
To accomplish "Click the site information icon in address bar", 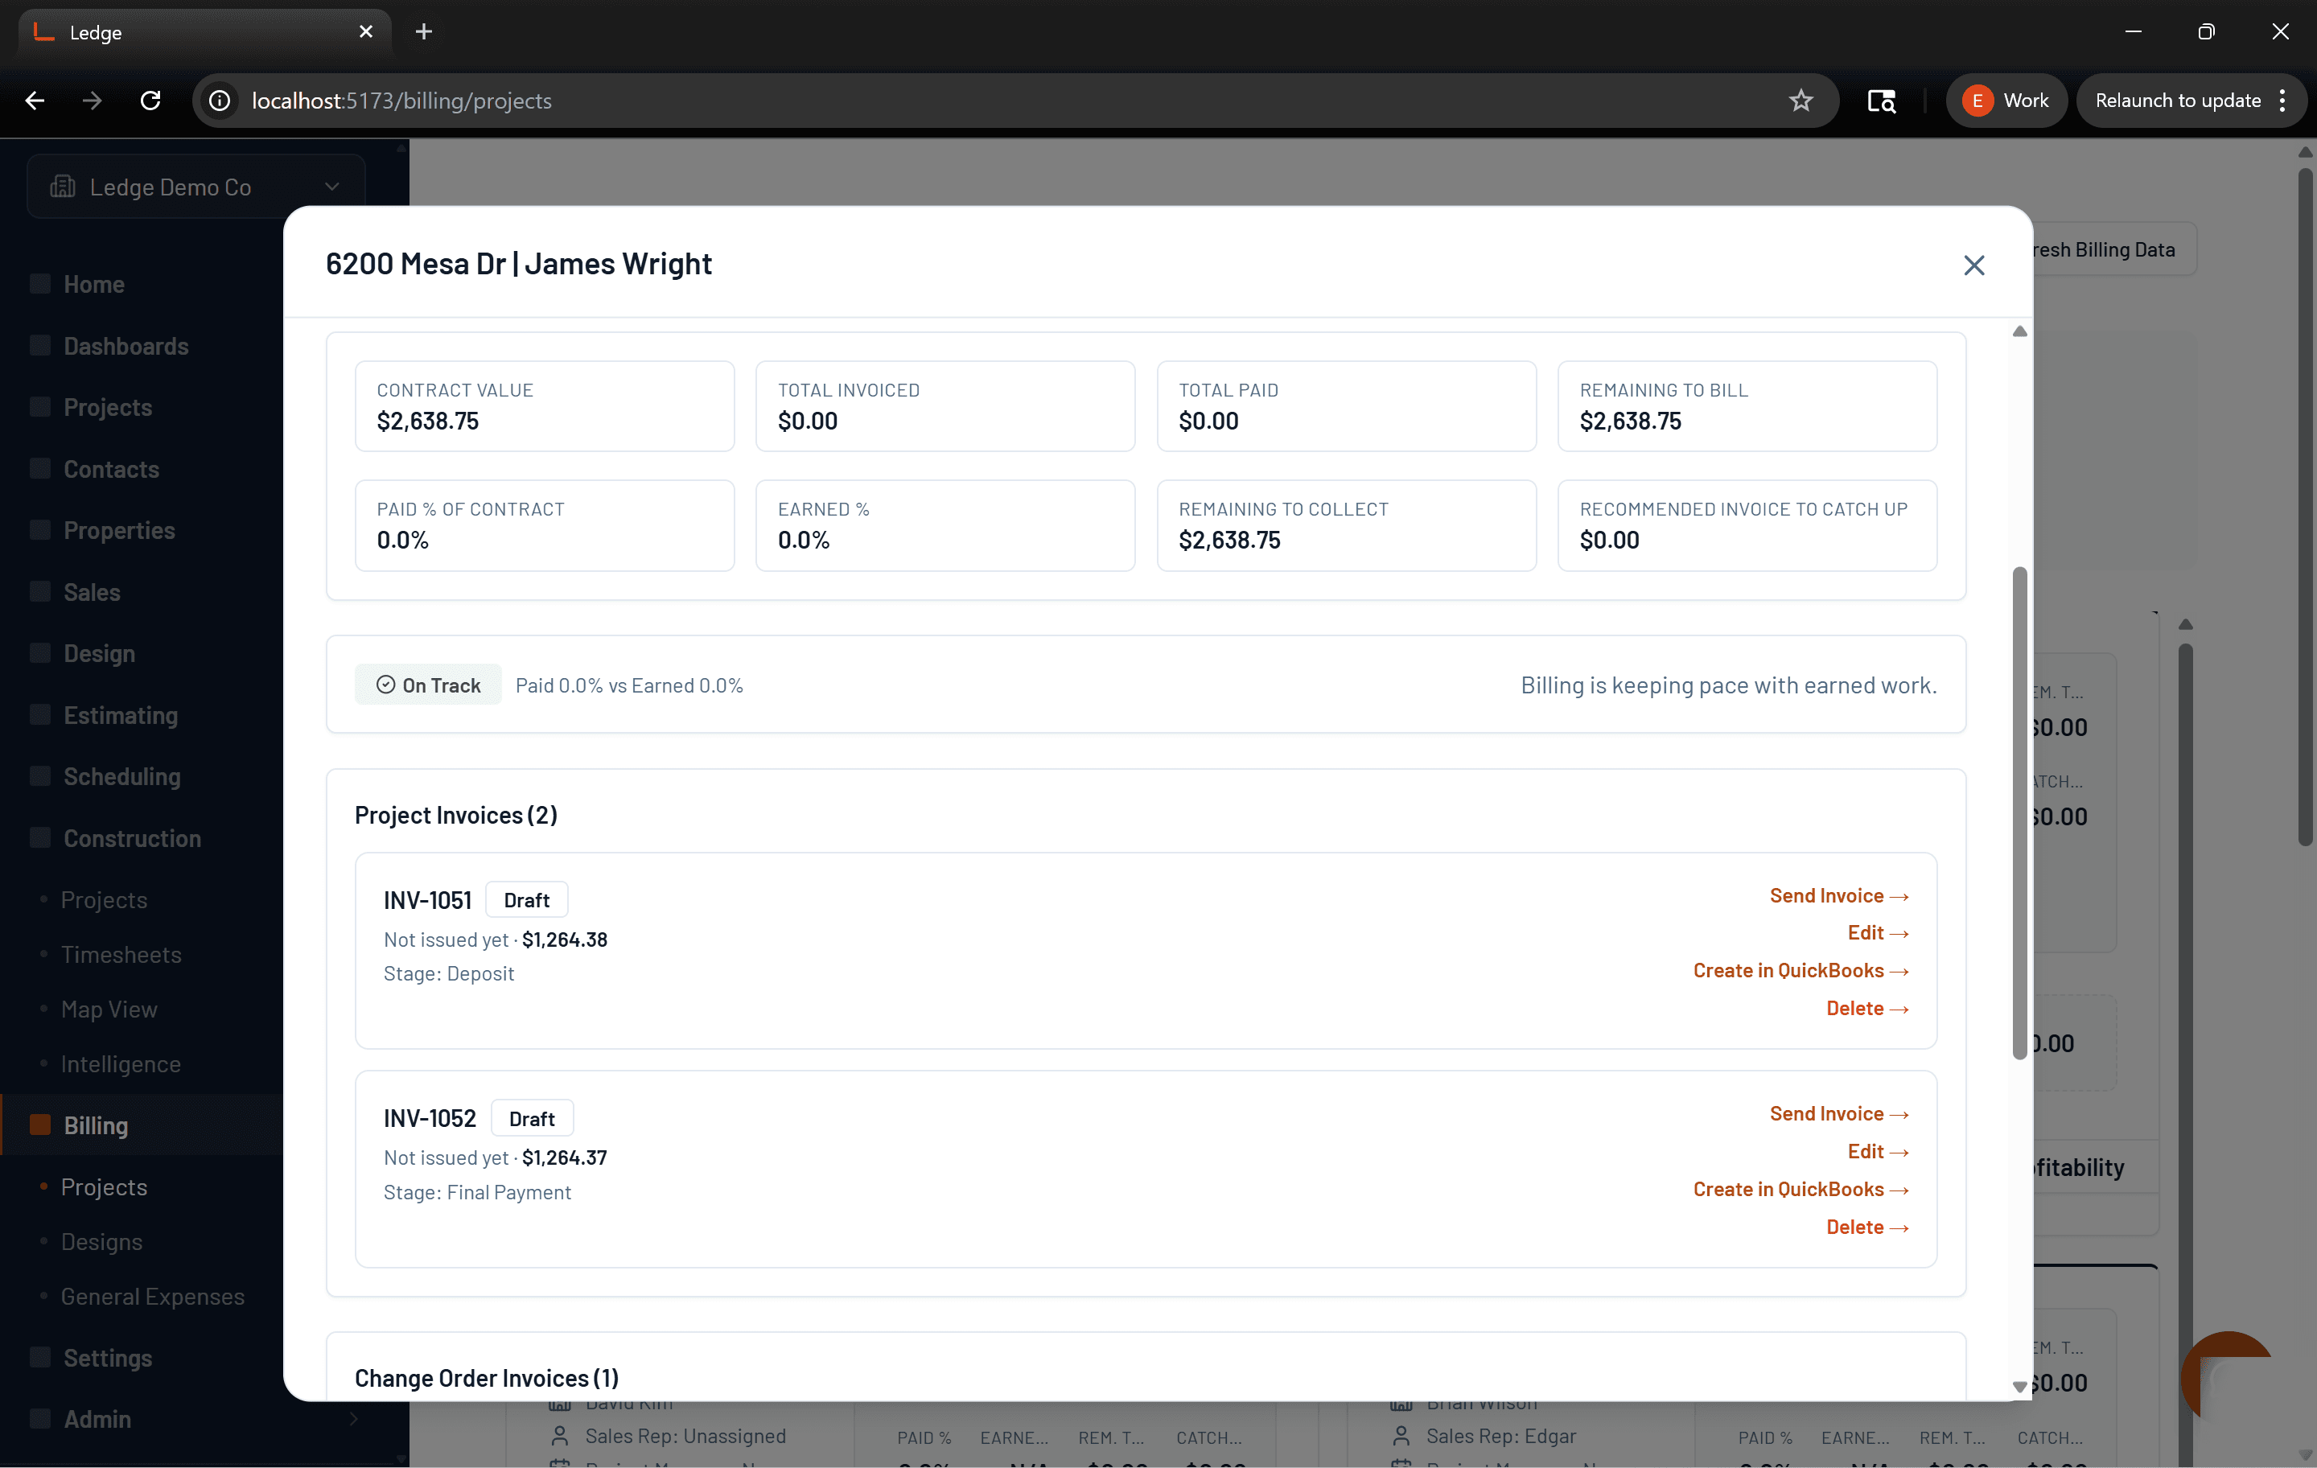I will click(220, 100).
